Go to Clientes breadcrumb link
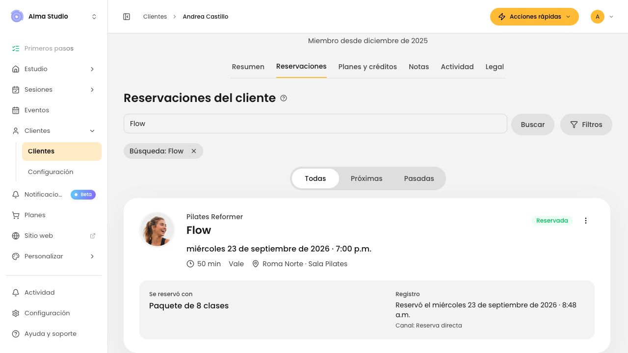Screen dimensions: 628x353 point(155,17)
